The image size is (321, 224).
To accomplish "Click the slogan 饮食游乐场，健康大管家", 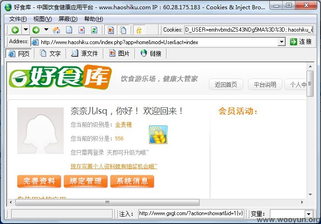I will (x=159, y=79).
